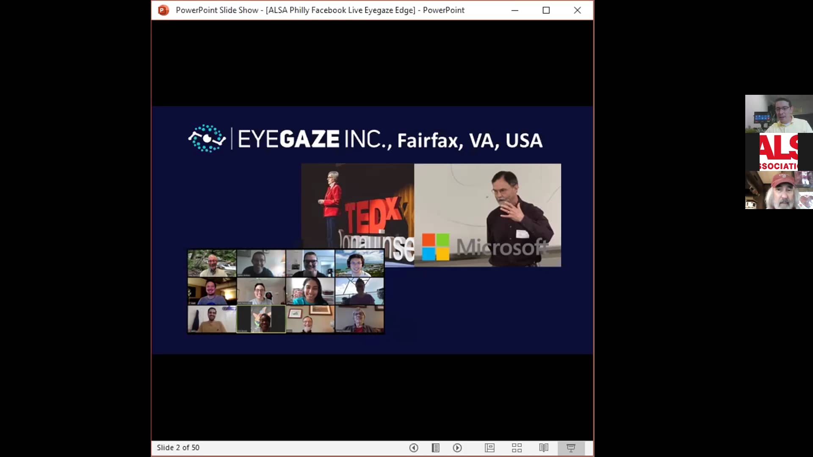Click the Microsoft presenter photo on slide
This screenshot has width=813, height=457.
pos(488,215)
